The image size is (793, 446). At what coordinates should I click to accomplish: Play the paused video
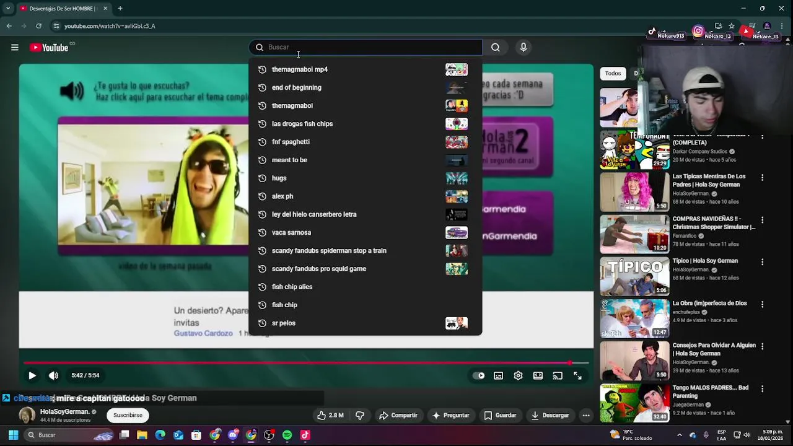click(x=32, y=375)
